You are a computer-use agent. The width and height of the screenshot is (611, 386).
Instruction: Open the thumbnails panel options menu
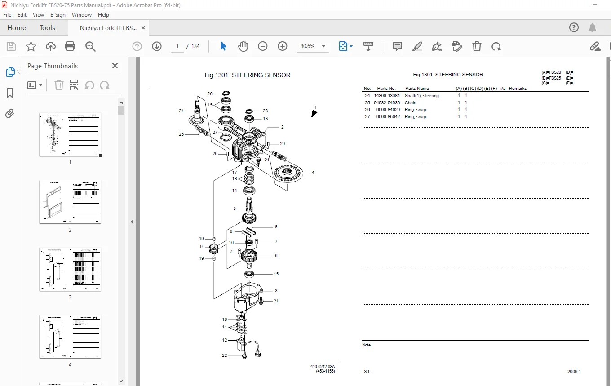(35, 85)
